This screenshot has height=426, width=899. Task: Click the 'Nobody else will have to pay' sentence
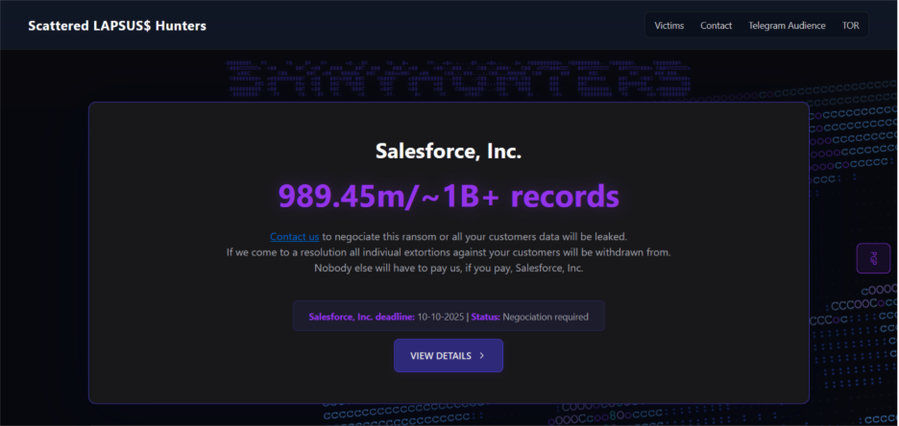click(449, 268)
